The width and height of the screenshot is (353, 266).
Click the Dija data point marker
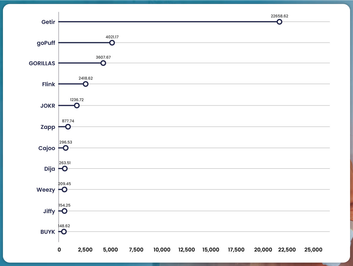pyautogui.click(x=65, y=169)
